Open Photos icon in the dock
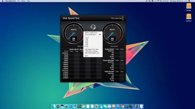Viewport: 195px width, 109px height. pos(97,106)
